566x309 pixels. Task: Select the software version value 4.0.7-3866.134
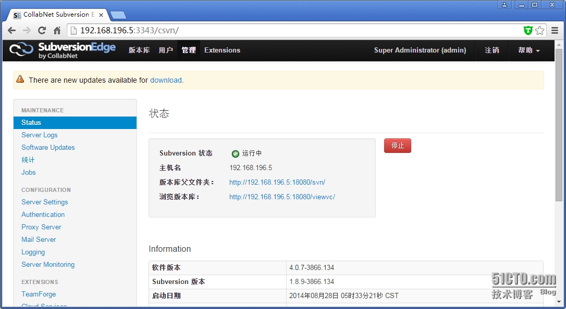click(x=312, y=267)
